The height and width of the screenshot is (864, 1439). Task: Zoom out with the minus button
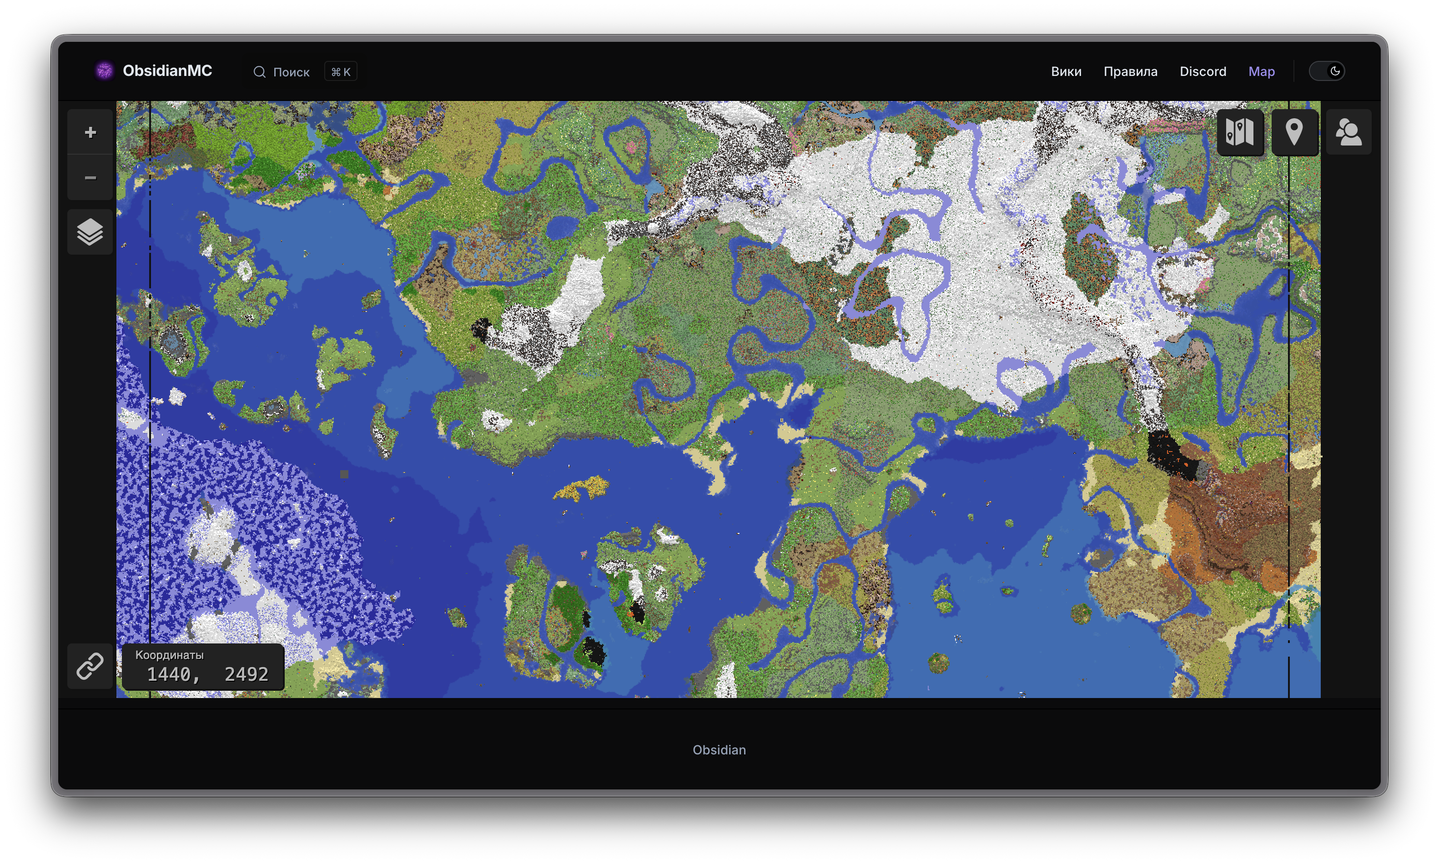(90, 177)
